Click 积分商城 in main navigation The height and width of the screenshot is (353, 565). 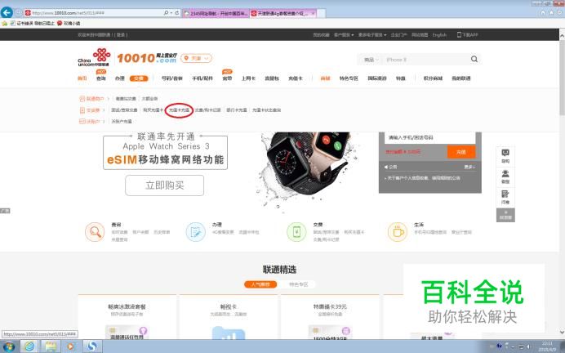coord(433,78)
